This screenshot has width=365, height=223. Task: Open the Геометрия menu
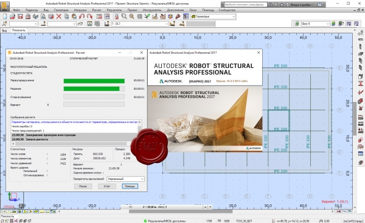point(61,10)
